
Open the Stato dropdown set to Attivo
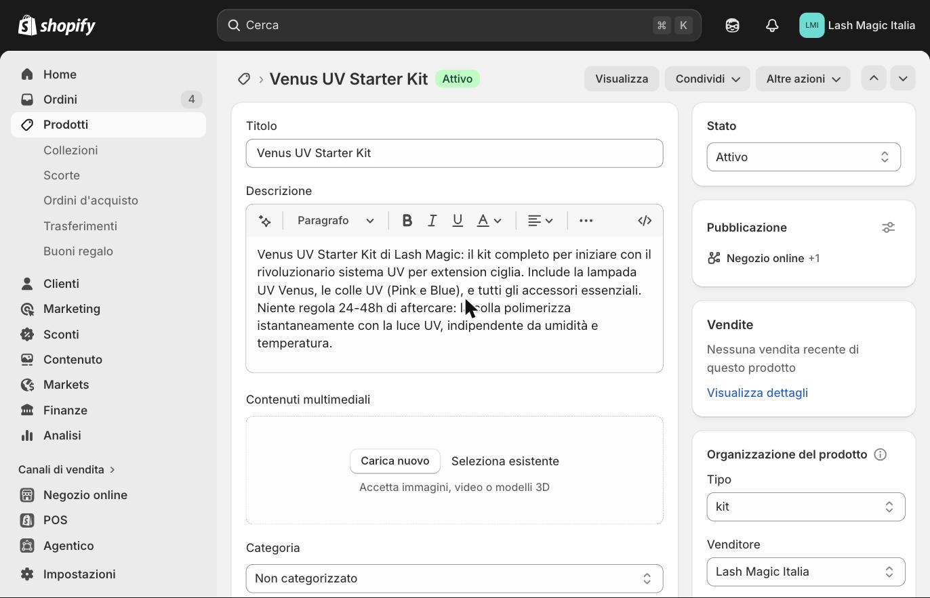click(803, 157)
